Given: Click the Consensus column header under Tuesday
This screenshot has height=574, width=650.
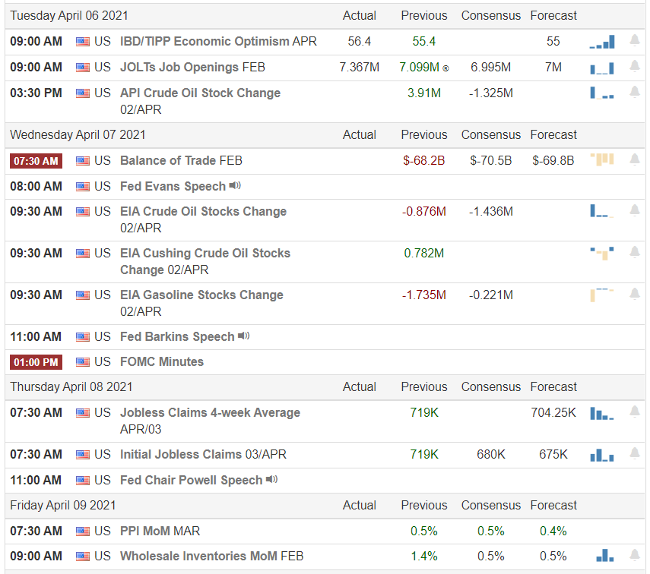Looking at the screenshot, I should (491, 16).
